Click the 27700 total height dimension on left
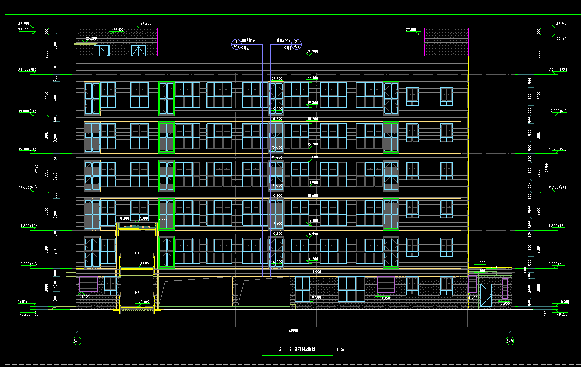This screenshot has width=581, height=367. (37, 168)
